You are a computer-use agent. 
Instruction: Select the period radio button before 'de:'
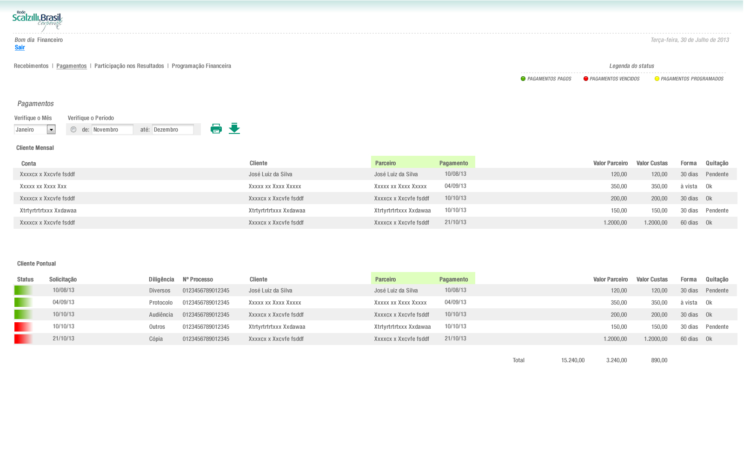pos(73,130)
